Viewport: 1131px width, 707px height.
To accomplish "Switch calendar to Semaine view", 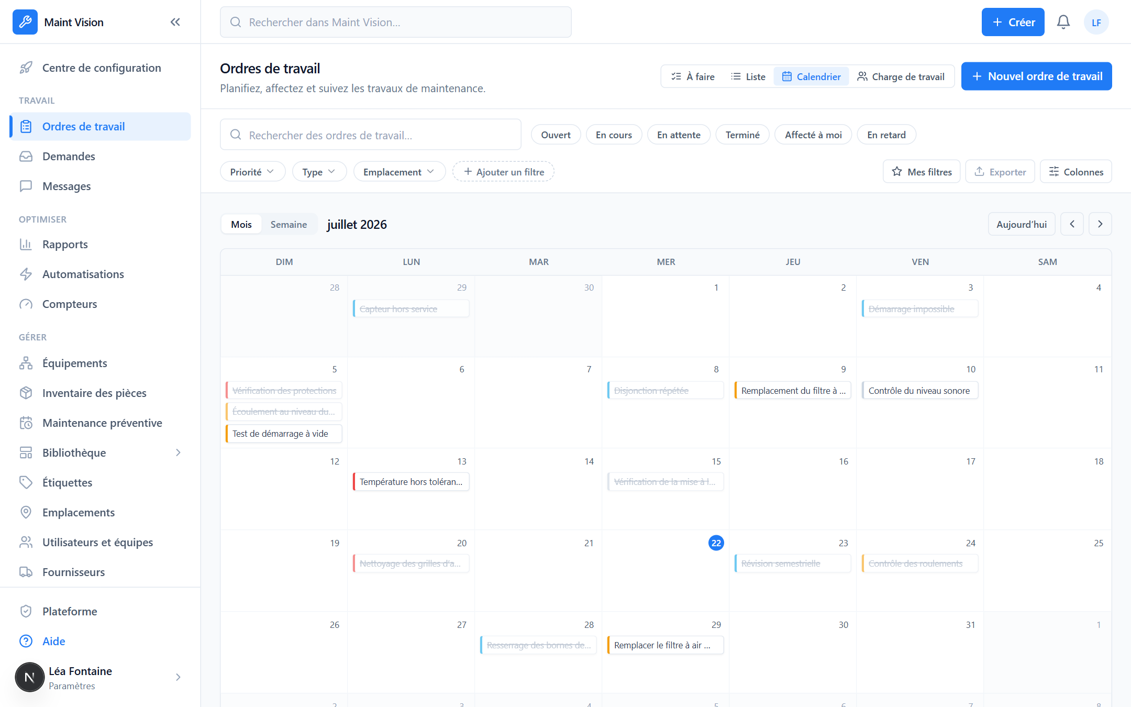I will pos(289,224).
